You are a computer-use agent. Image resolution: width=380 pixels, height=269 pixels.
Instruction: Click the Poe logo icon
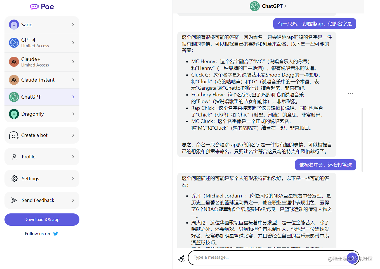(x=34, y=6)
